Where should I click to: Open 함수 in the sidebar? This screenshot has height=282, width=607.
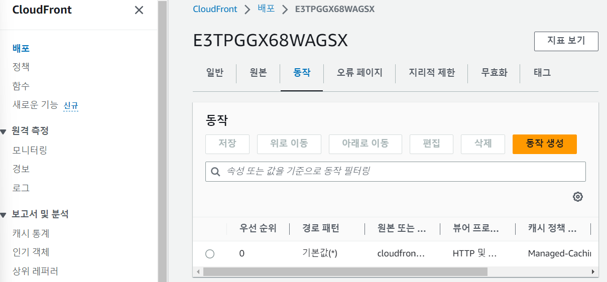pos(21,86)
